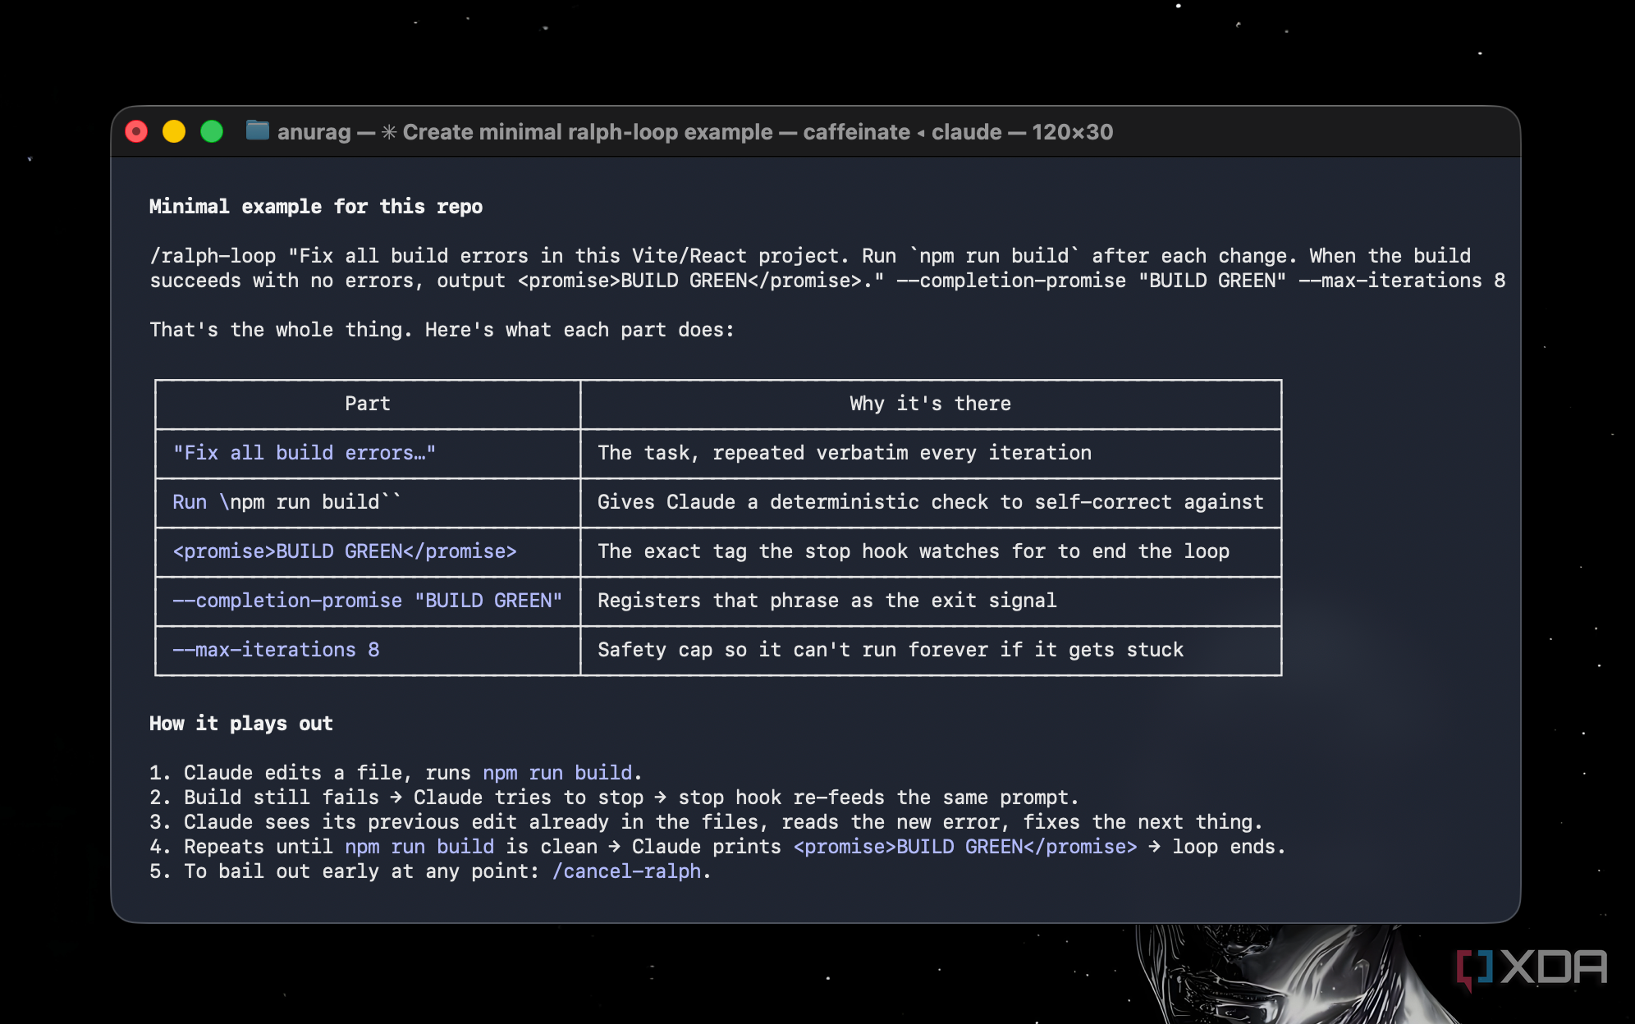The width and height of the screenshot is (1635, 1024).
Task: Click the "Why it's there" table header
Action: point(930,404)
